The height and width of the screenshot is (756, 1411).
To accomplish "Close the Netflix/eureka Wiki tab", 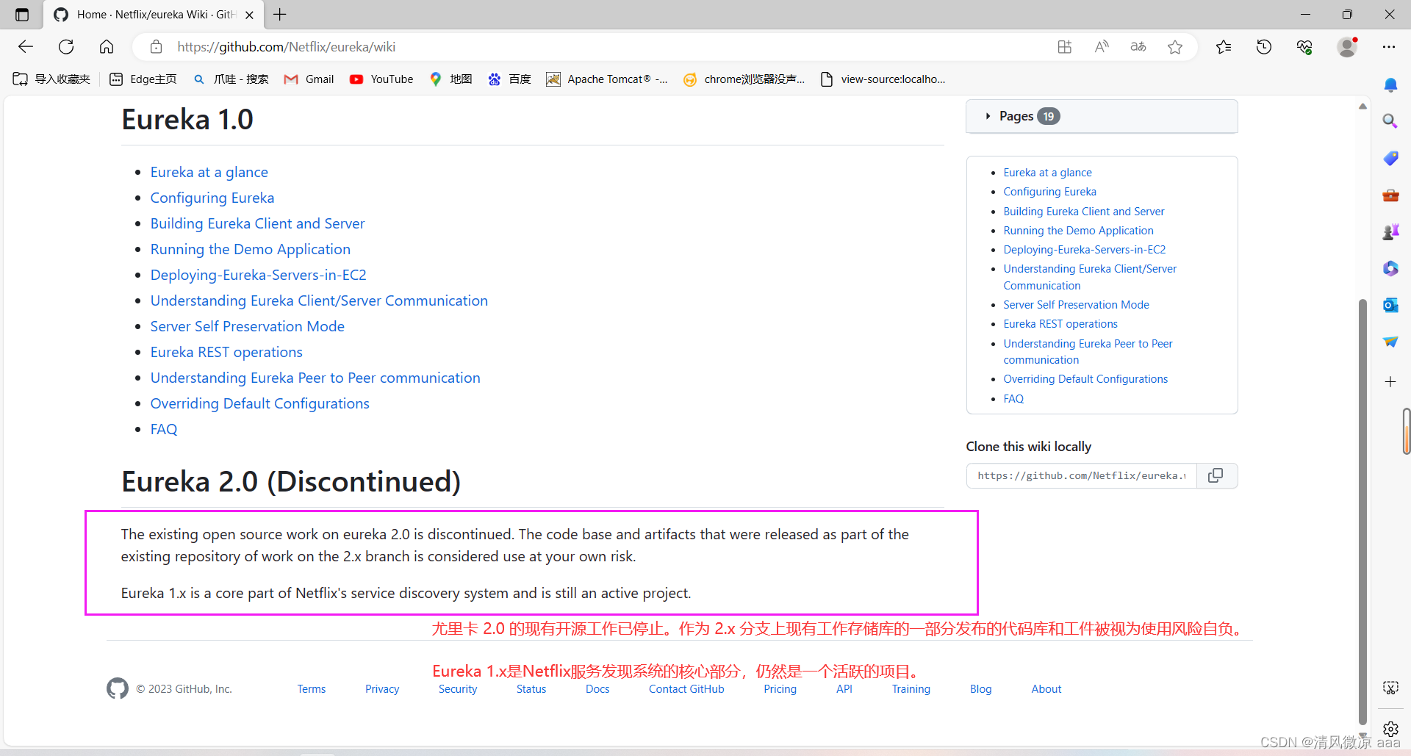I will point(249,15).
